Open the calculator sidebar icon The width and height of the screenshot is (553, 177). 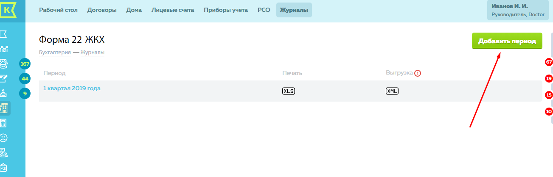click(x=3, y=123)
